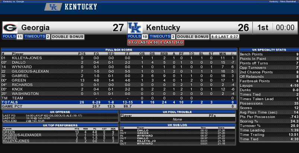The image size is (299, 153).
Task: Click the REB column header in box score
Action: pyautogui.click(x=164, y=54)
